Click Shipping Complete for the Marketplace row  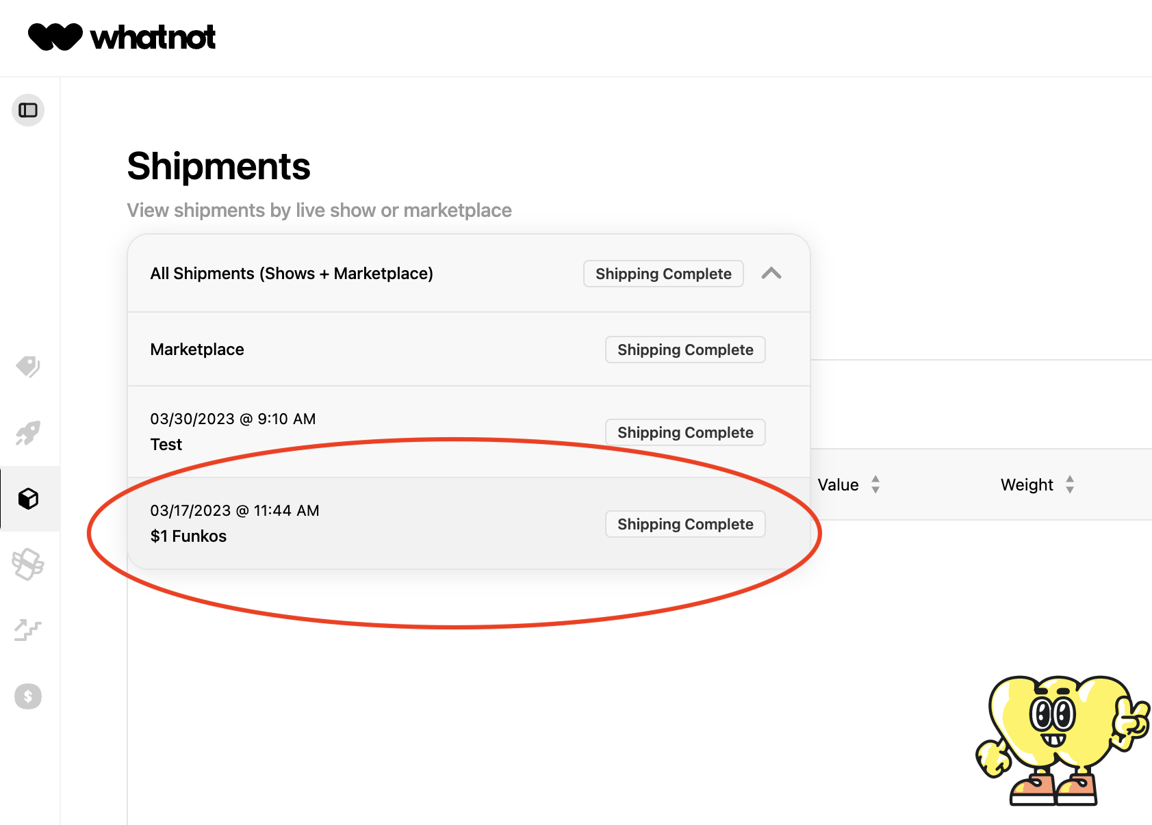click(684, 350)
